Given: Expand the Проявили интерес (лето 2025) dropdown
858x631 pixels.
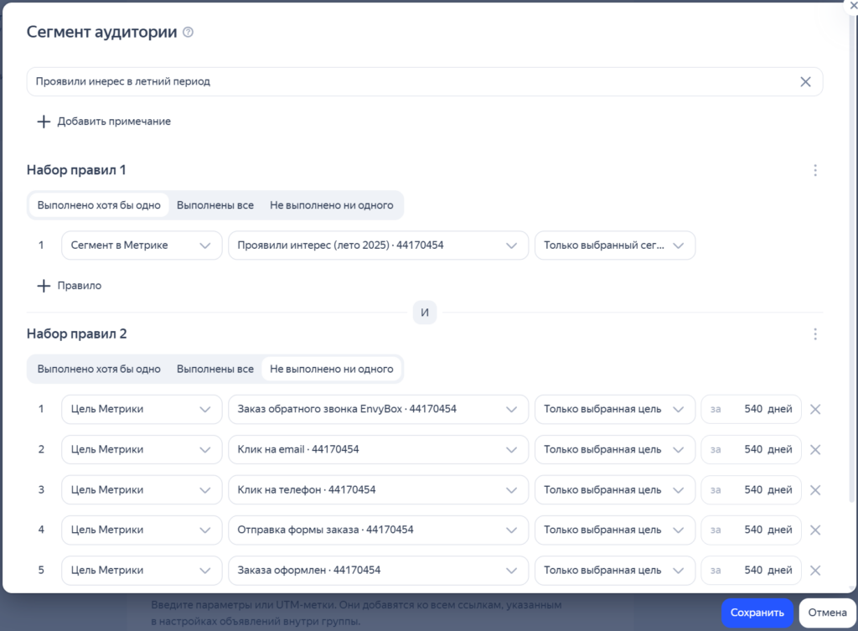Looking at the screenshot, I should click(378, 246).
